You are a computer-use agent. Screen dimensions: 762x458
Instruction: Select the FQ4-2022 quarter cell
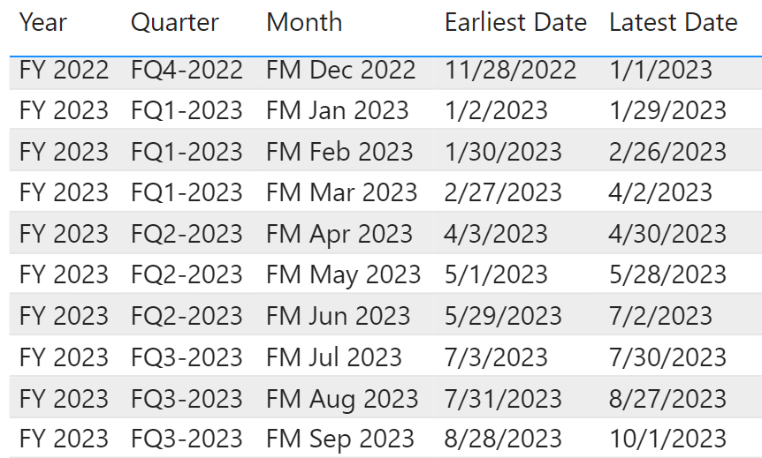pyautogui.click(x=187, y=70)
